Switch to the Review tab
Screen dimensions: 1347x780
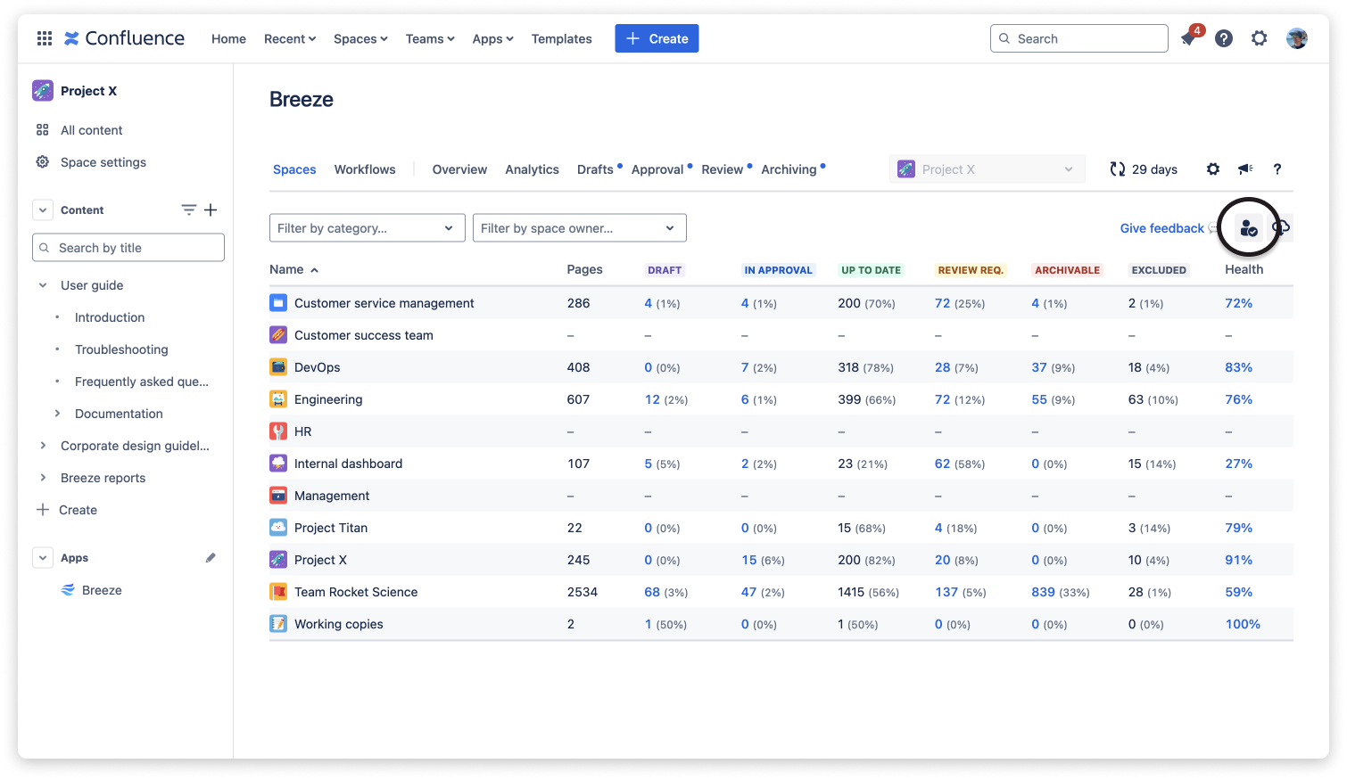(723, 169)
